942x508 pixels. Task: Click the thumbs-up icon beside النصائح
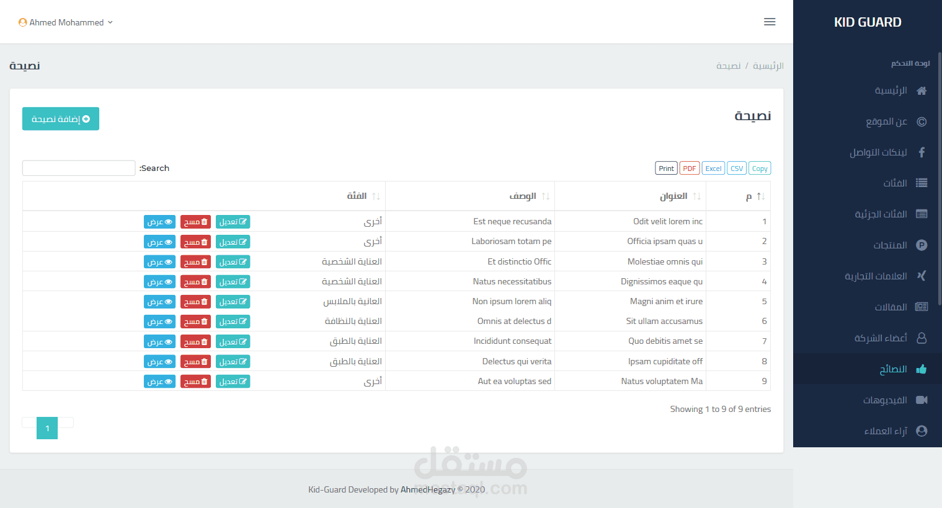pos(922,369)
